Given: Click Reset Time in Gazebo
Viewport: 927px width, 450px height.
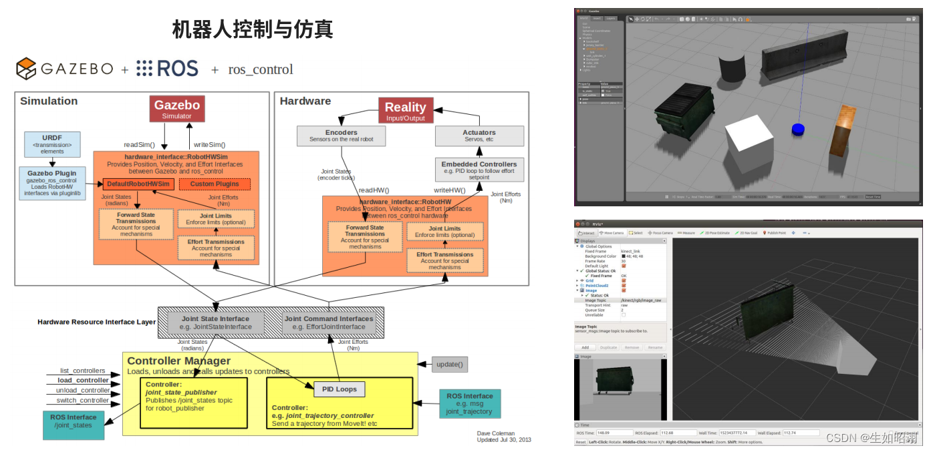Looking at the screenshot, I should [x=873, y=196].
